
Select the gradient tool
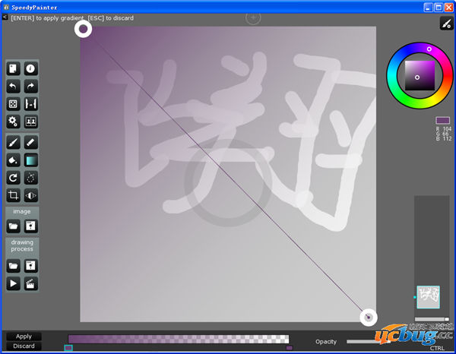(30, 160)
